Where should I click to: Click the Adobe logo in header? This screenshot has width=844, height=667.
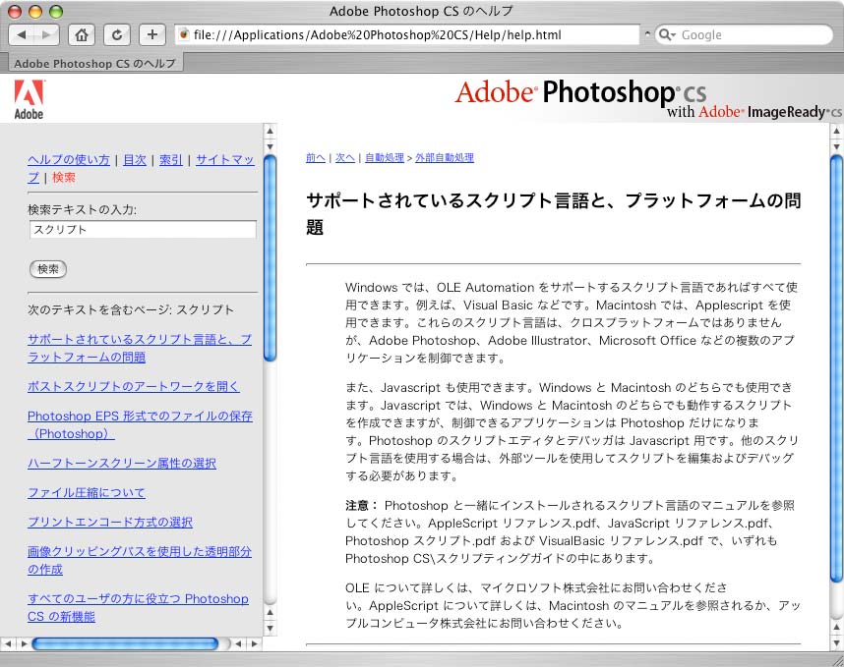[x=29, y=99]
